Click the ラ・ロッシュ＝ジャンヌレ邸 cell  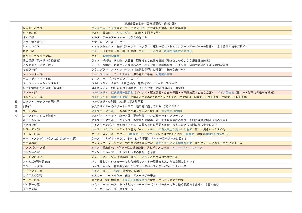(x=56, y=83)
